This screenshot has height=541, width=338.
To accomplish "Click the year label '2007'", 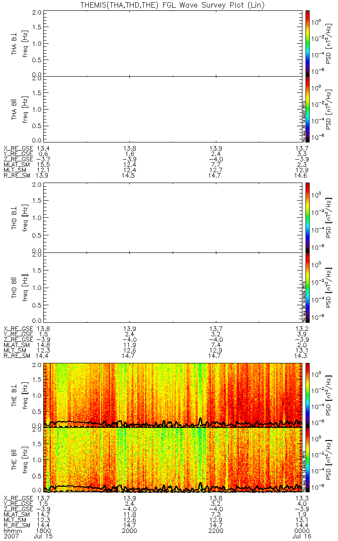I will tap(10, 536).
